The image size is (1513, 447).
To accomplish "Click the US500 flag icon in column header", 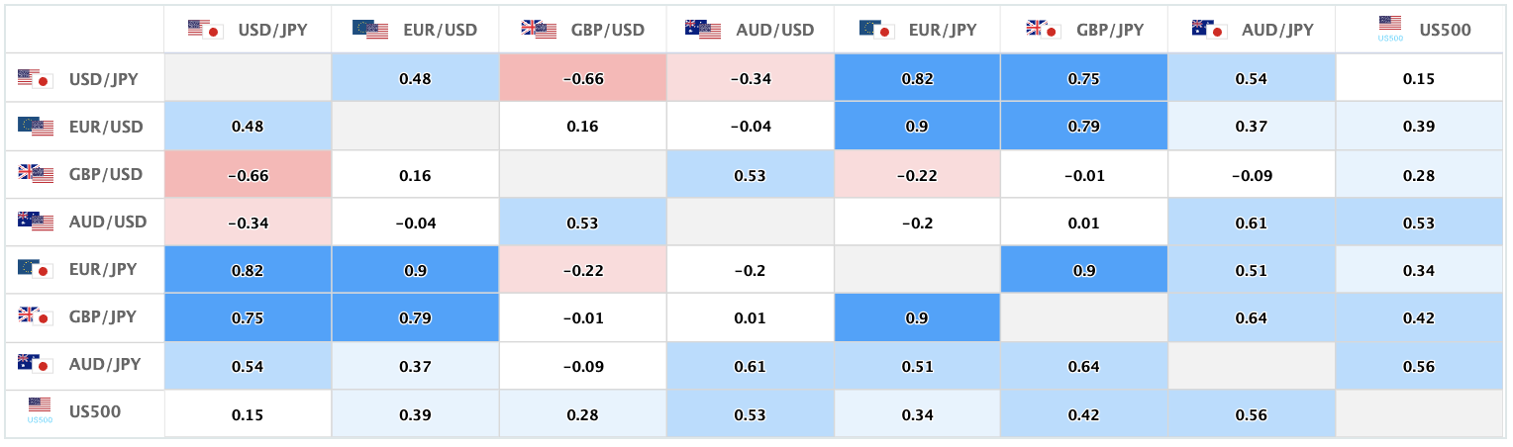I will pyautogui.click(x=1390, y=28).
